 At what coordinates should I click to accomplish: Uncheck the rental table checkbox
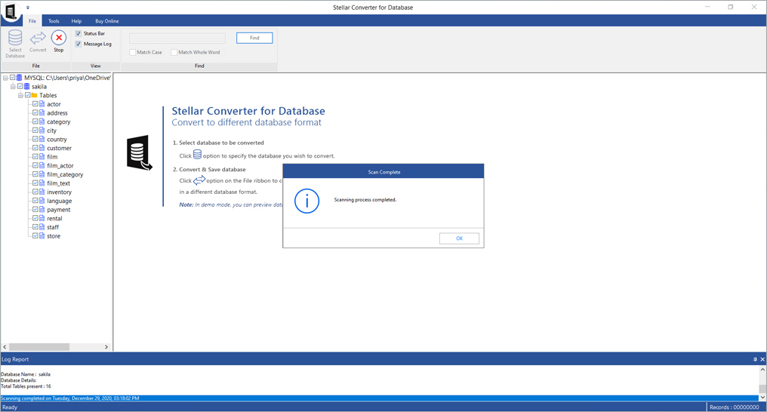35,219
